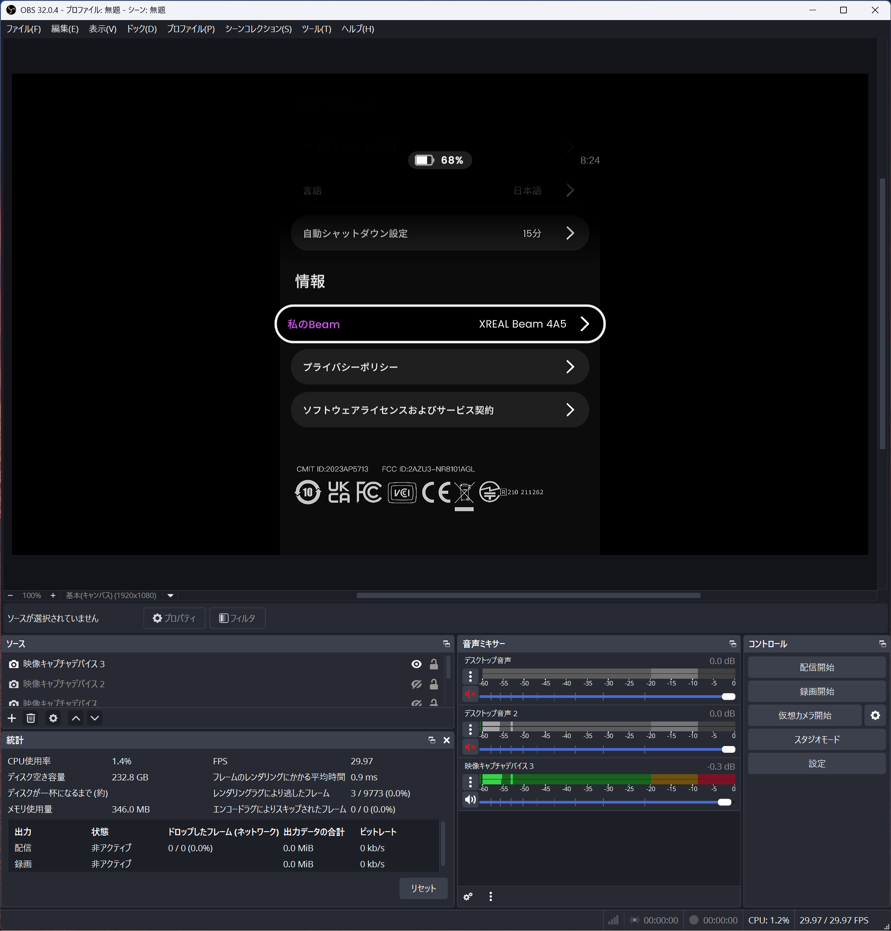Move source up with arrow icon

[x=76, y=718]
